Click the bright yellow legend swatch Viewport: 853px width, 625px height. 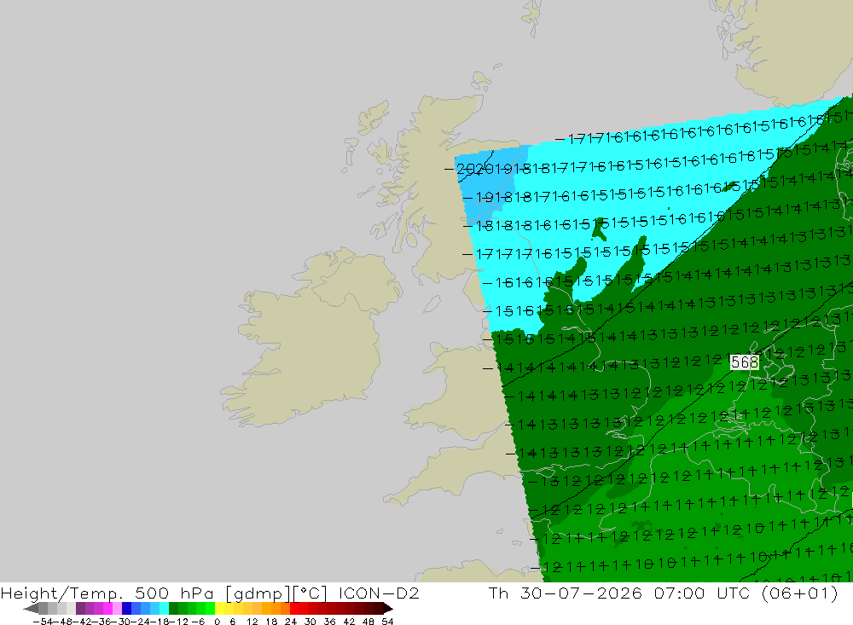[220, 608]
